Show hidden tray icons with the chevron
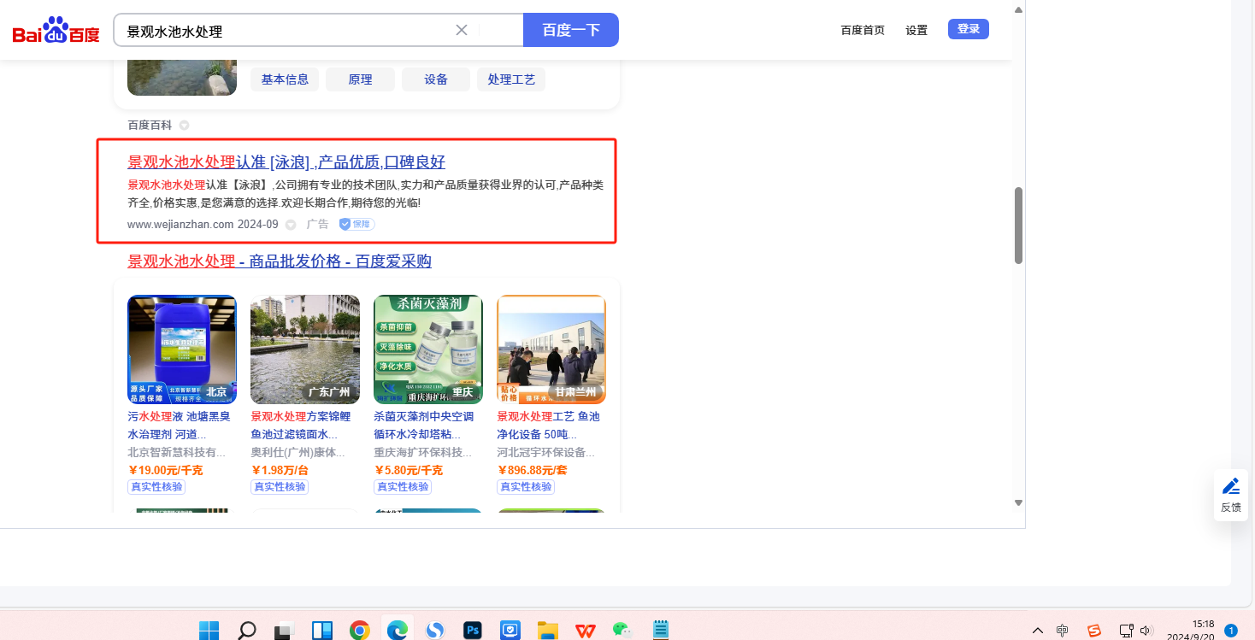Viewport: 1255px width, 640px height. tap(1037, 631)
